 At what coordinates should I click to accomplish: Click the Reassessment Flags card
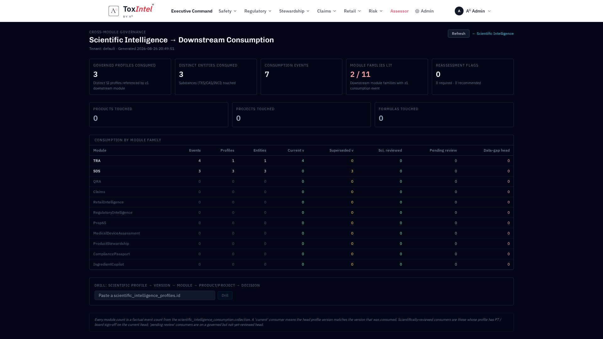click(x=473, y=77)
